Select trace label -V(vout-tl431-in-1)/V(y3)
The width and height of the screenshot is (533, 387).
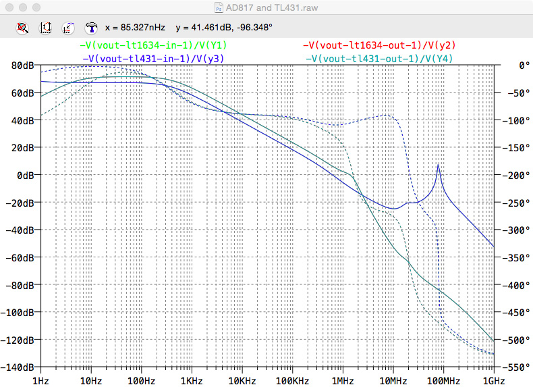pos(153,59)
